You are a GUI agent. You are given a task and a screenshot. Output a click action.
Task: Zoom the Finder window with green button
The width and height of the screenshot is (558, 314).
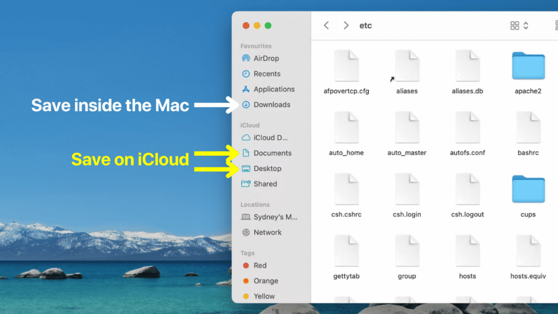coord(268,26)
